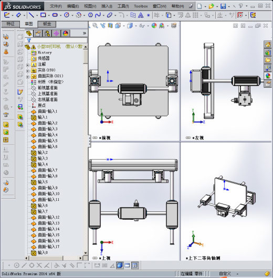Toggle the link-views icon beside *前视 label
This screenshot has height=278, width=273.
[95, 138]
